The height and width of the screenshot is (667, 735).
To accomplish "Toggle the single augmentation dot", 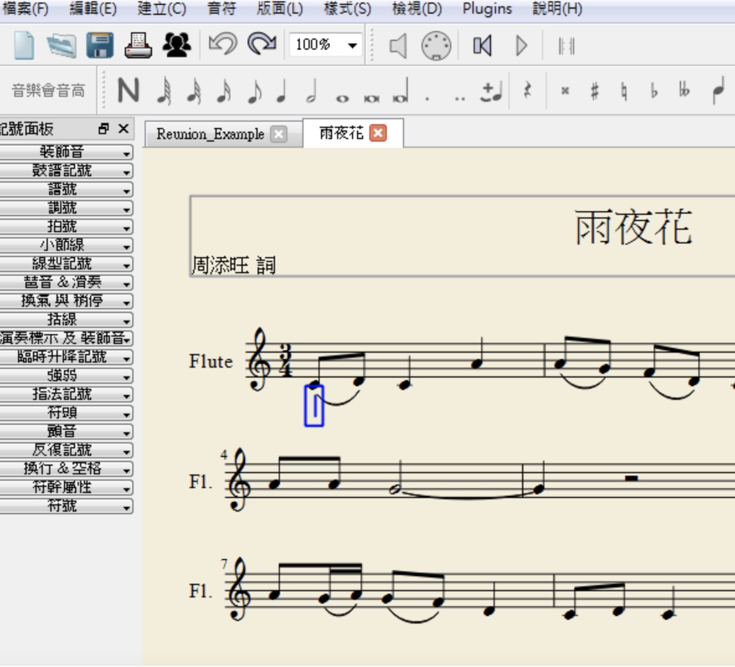I will pyautogui.click(x=427, y=99).
